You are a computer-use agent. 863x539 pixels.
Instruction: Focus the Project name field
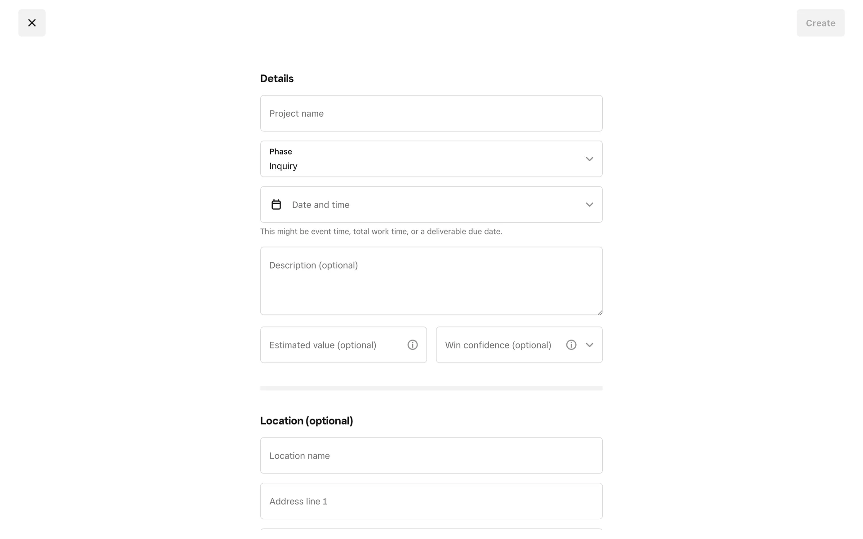tap(431, 113)
